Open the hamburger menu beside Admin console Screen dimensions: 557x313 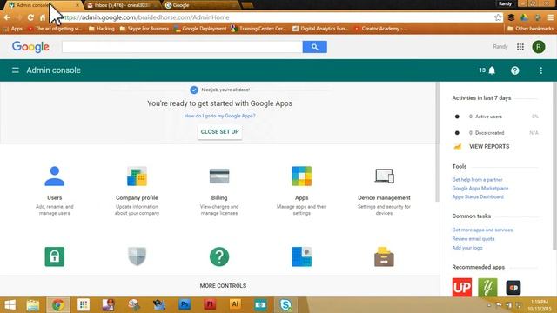(16, 70)
